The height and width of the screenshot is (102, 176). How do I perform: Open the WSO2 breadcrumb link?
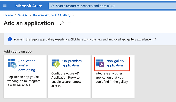(x=23, y=15)
